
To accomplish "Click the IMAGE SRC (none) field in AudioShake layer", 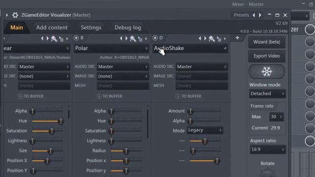I will [202, 76].
